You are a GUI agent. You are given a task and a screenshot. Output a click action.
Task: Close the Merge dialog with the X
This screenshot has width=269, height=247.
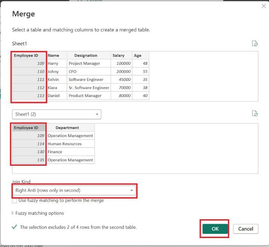tap(263, 6)
